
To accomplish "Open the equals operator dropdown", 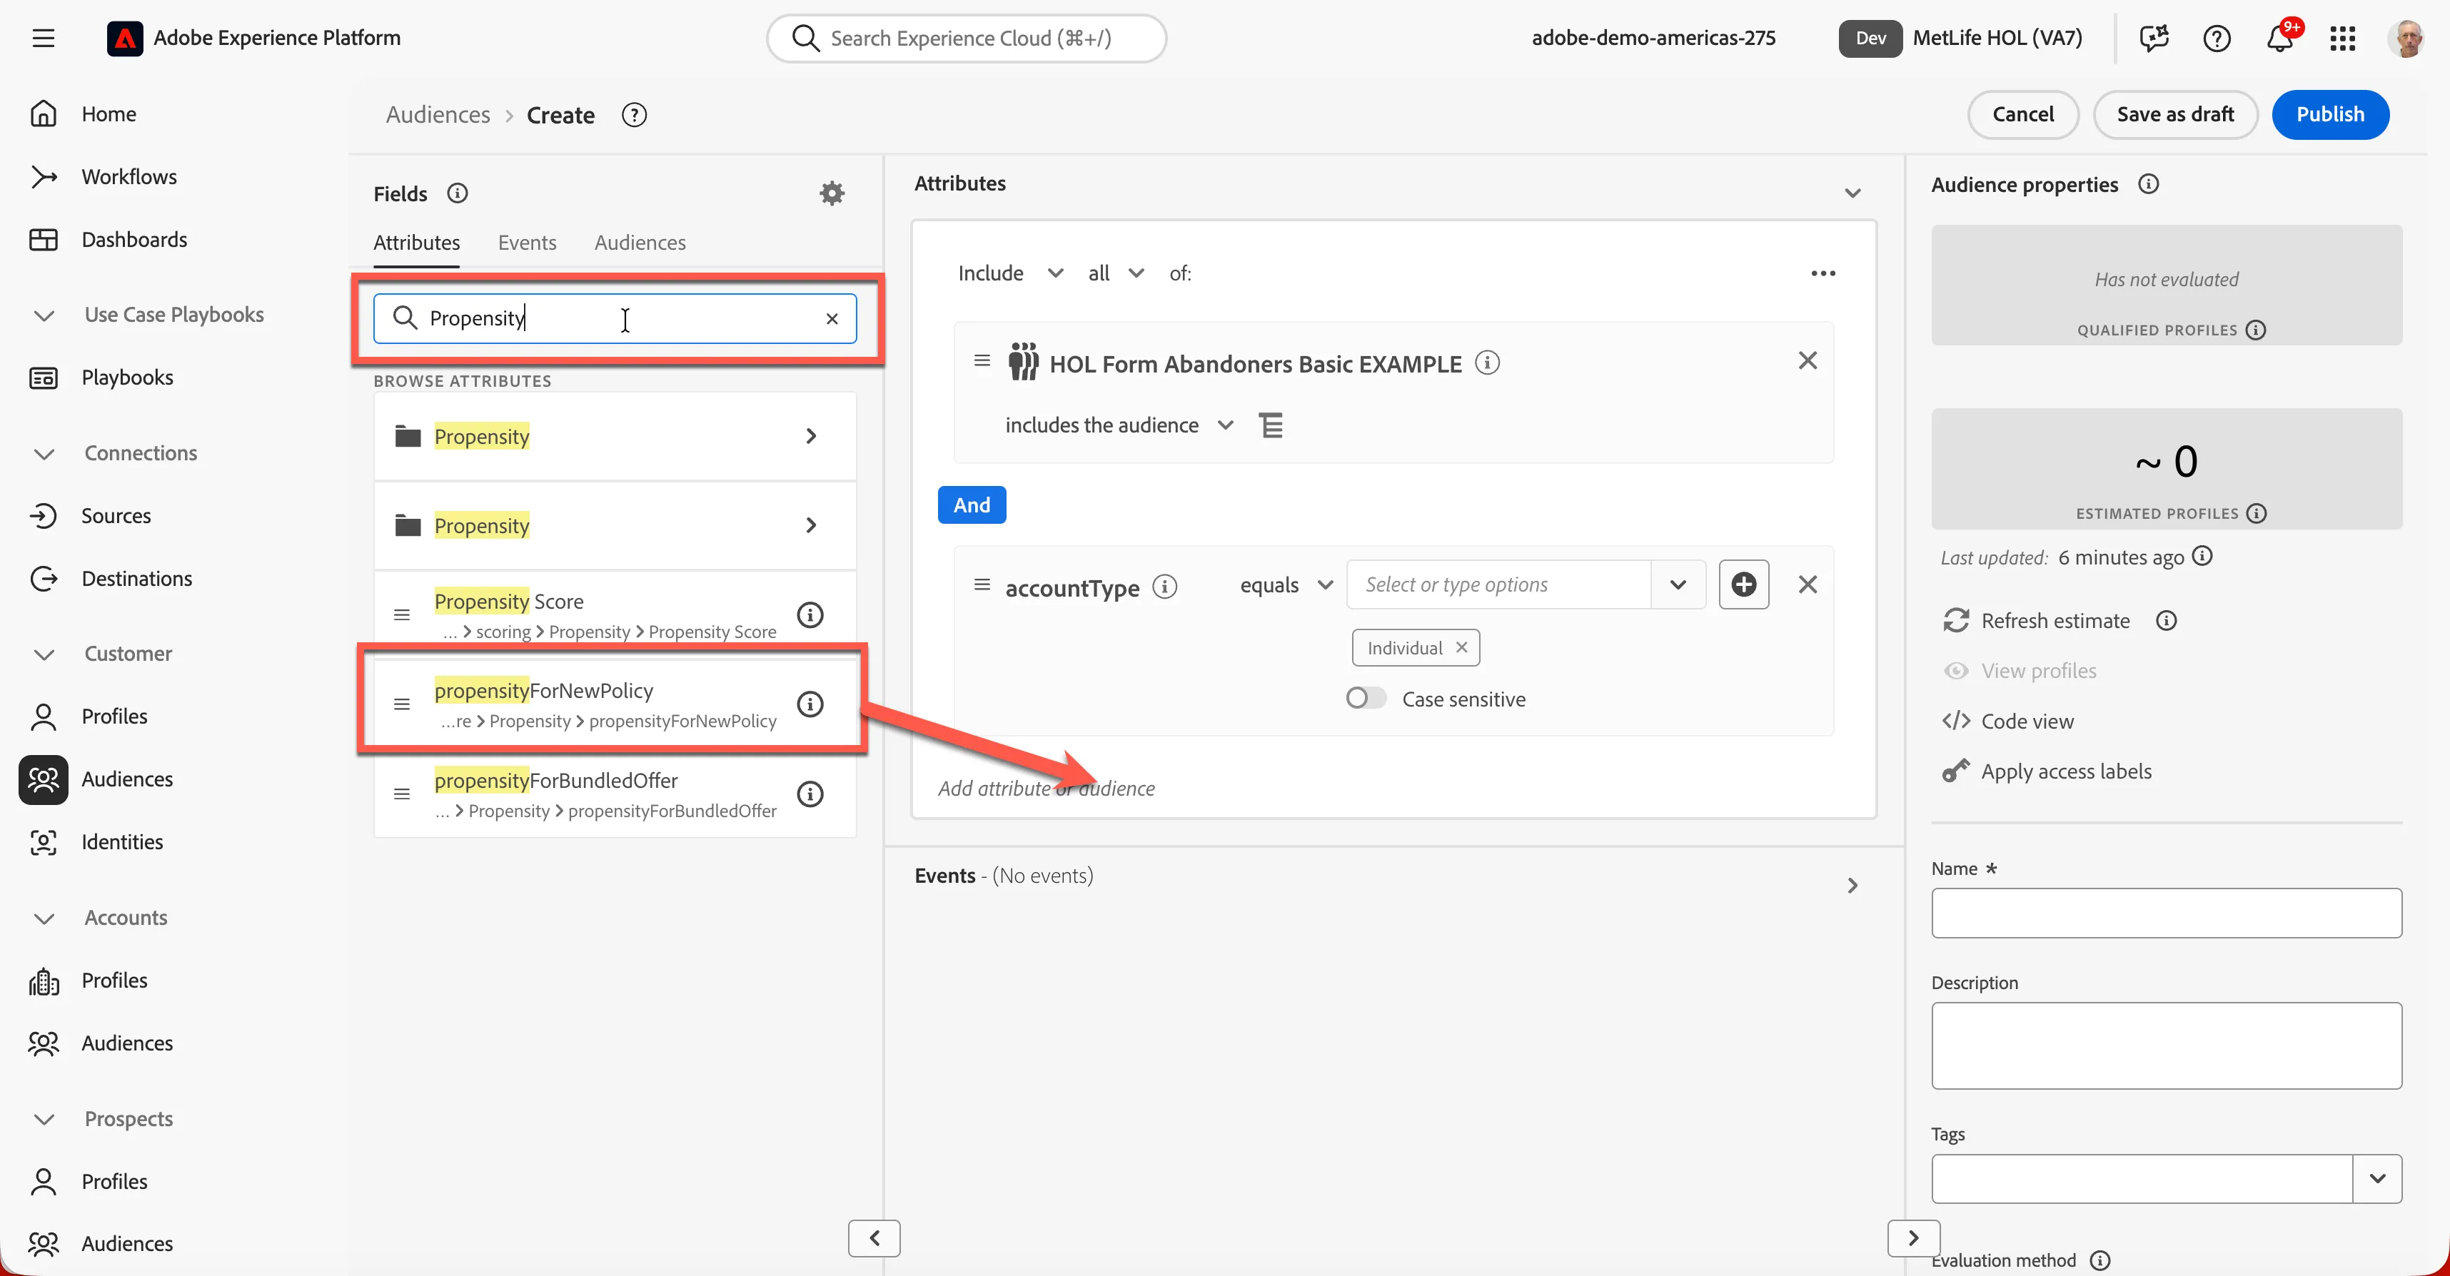I will tap(1286, 586).
